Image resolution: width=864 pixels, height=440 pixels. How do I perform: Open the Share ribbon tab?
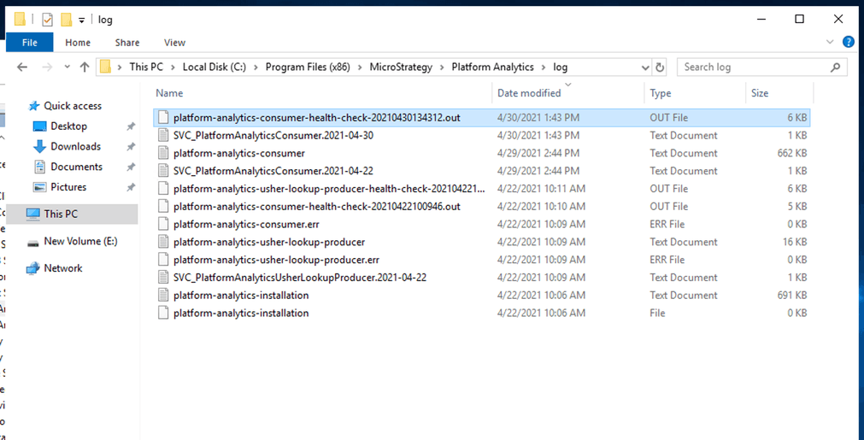[x=127, y=43]
